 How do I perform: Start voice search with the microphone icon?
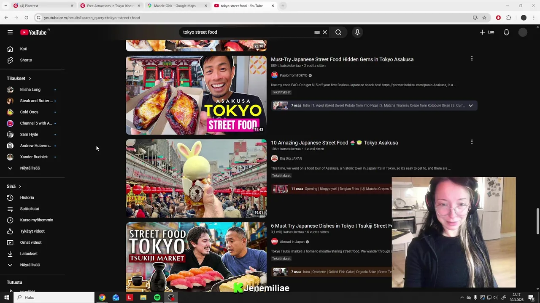click(x=357, y=32)
